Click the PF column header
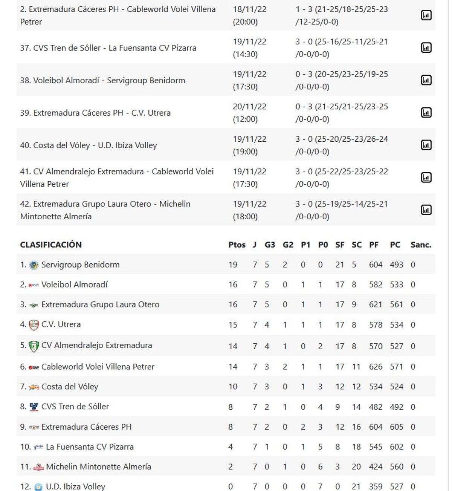 click(373, 244)
